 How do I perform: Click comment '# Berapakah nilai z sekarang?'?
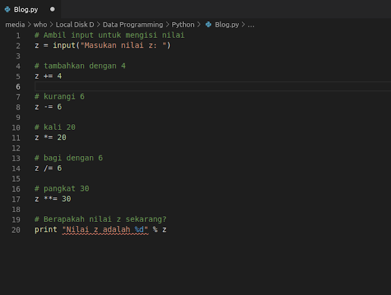(x=100, y=219)
